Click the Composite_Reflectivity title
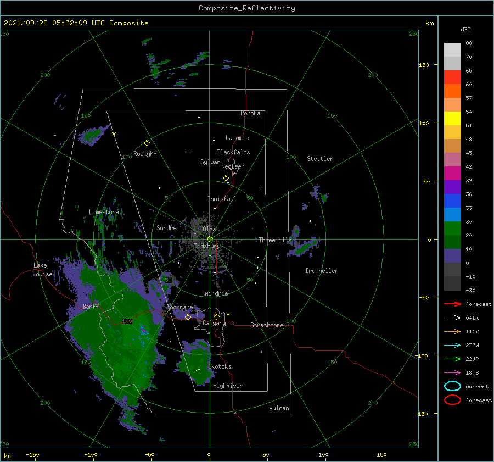This screenshot has width=494, height=462. [246, 8]
